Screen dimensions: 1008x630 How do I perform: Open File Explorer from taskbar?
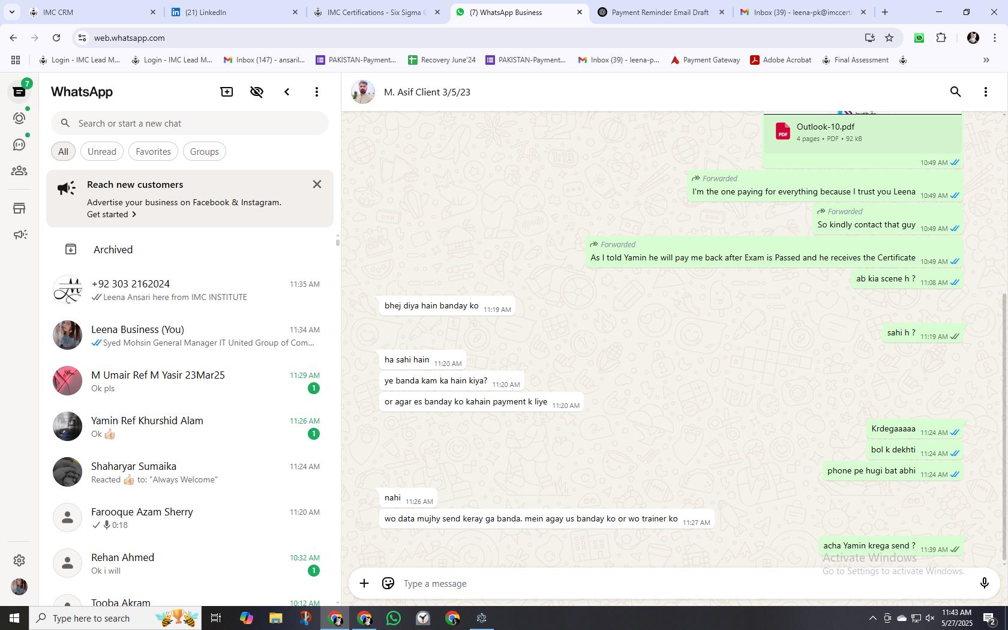275,618
